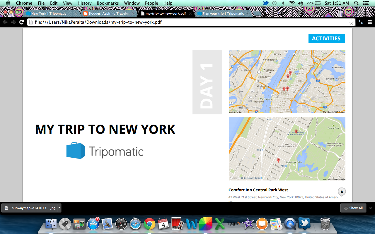Image resolution: width=375 pixels, height=234 pixels.
Task: Switch to Blogger: Aspiring Traveler tab
Action: pos(108,13)
